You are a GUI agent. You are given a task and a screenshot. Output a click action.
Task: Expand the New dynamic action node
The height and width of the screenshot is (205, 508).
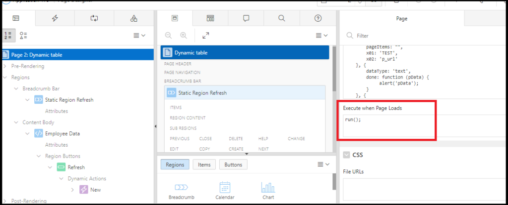(x=72, y=190)
